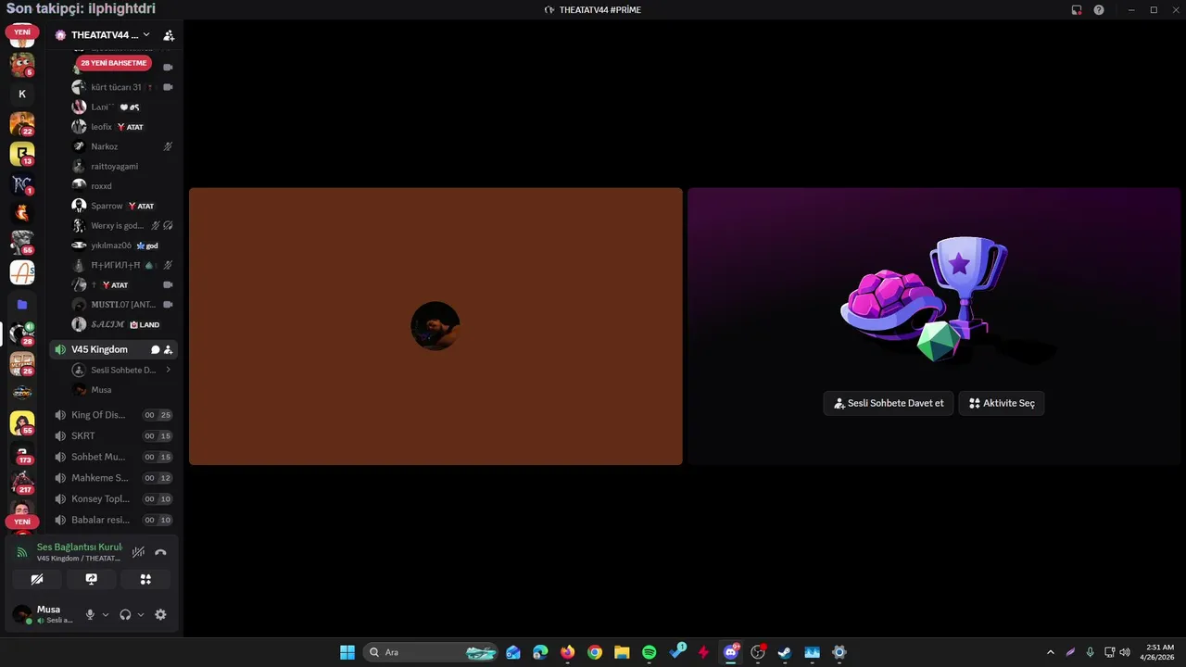Screen dimensions: 1186x667
Task: Deafen audio with headphones icon
Action: click(x=125, y=614)
